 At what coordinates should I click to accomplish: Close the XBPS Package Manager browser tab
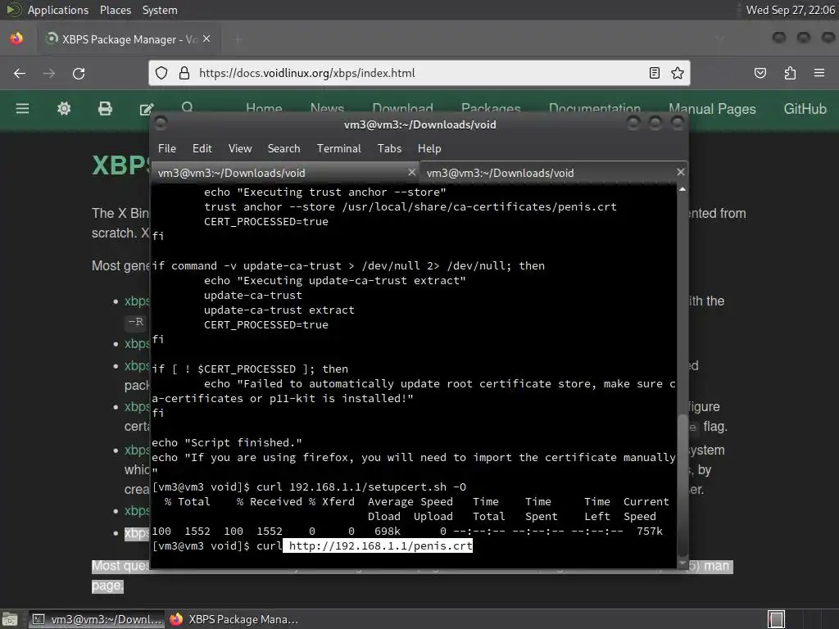point(206,38)
